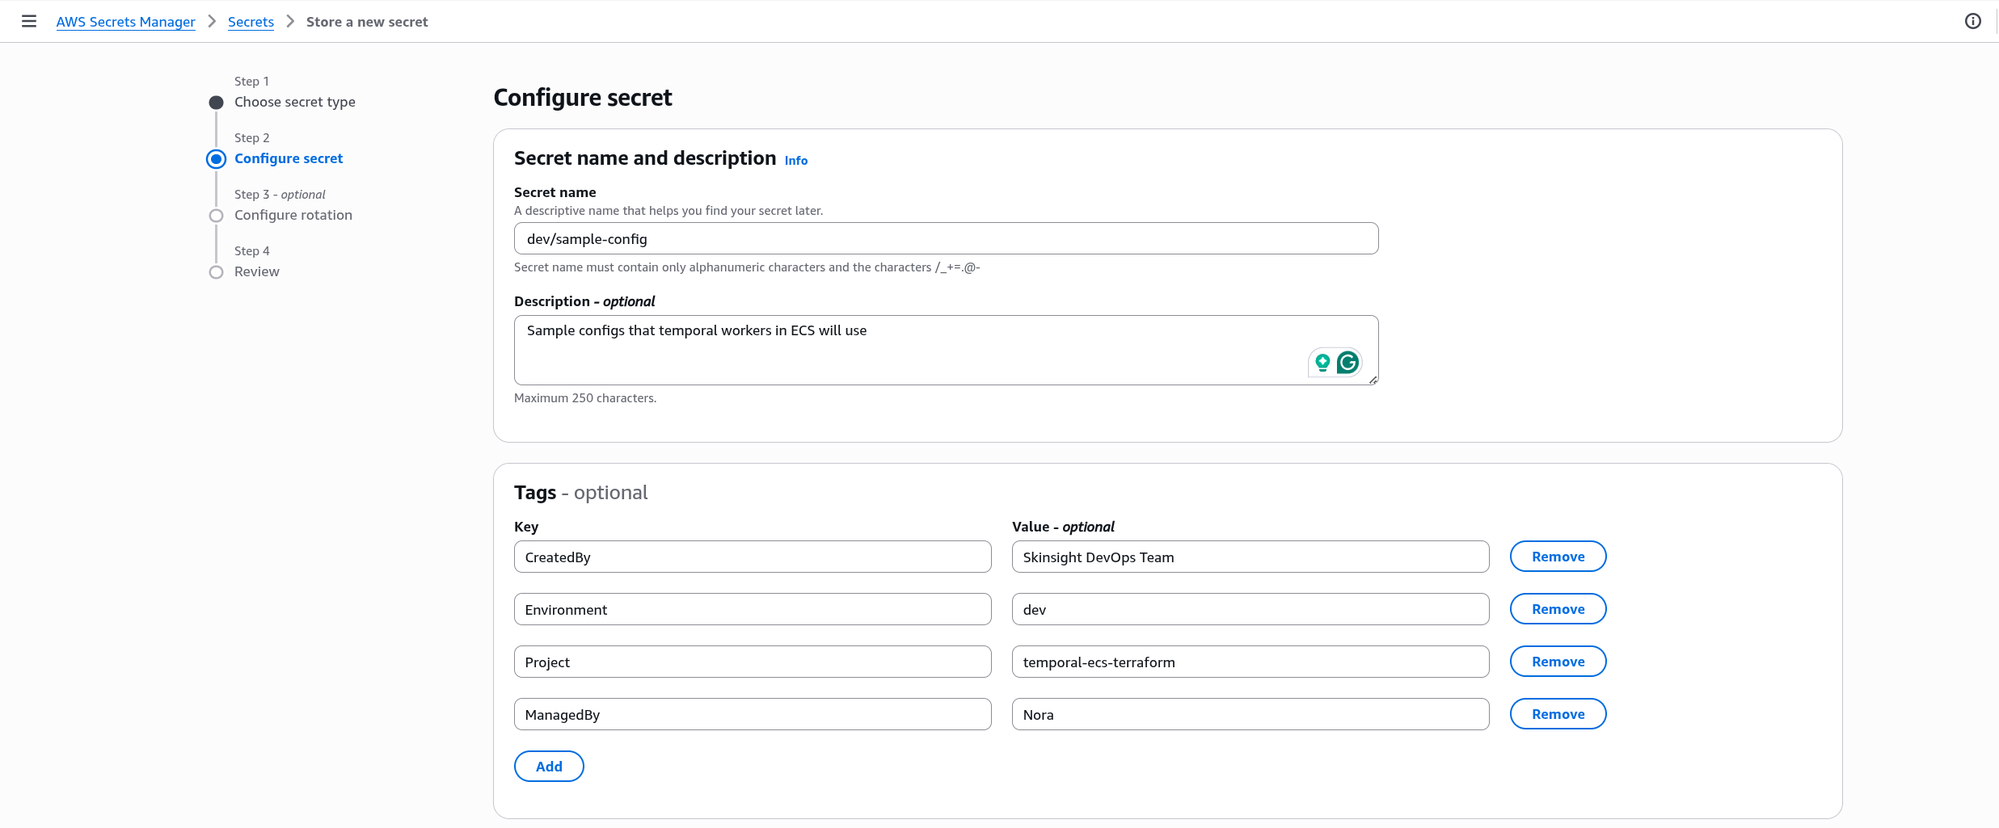Viewport: 1999px width, 828px height.
Task: Click the Grammarly icon in description box
Action: click(1347, 363)
